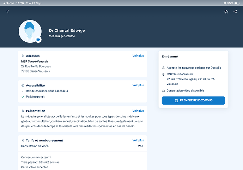Select the Dr Chantal Edwige name heading
The height and width of the screenshot is (170, 243).
tap(67, 30)
